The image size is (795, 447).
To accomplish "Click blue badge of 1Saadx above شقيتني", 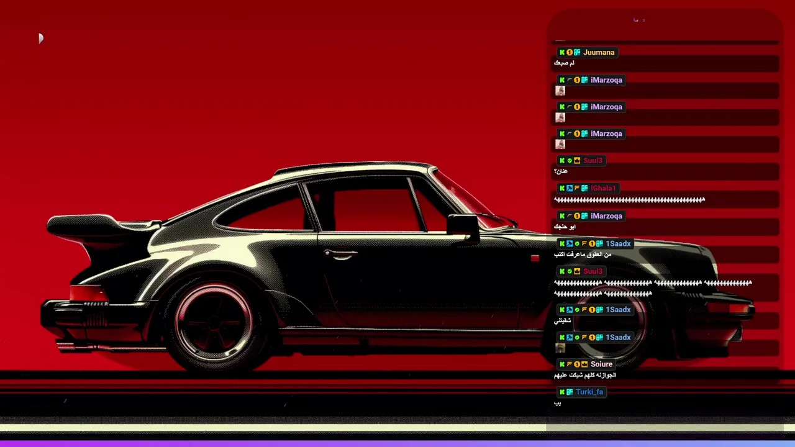I will [570, 310].
